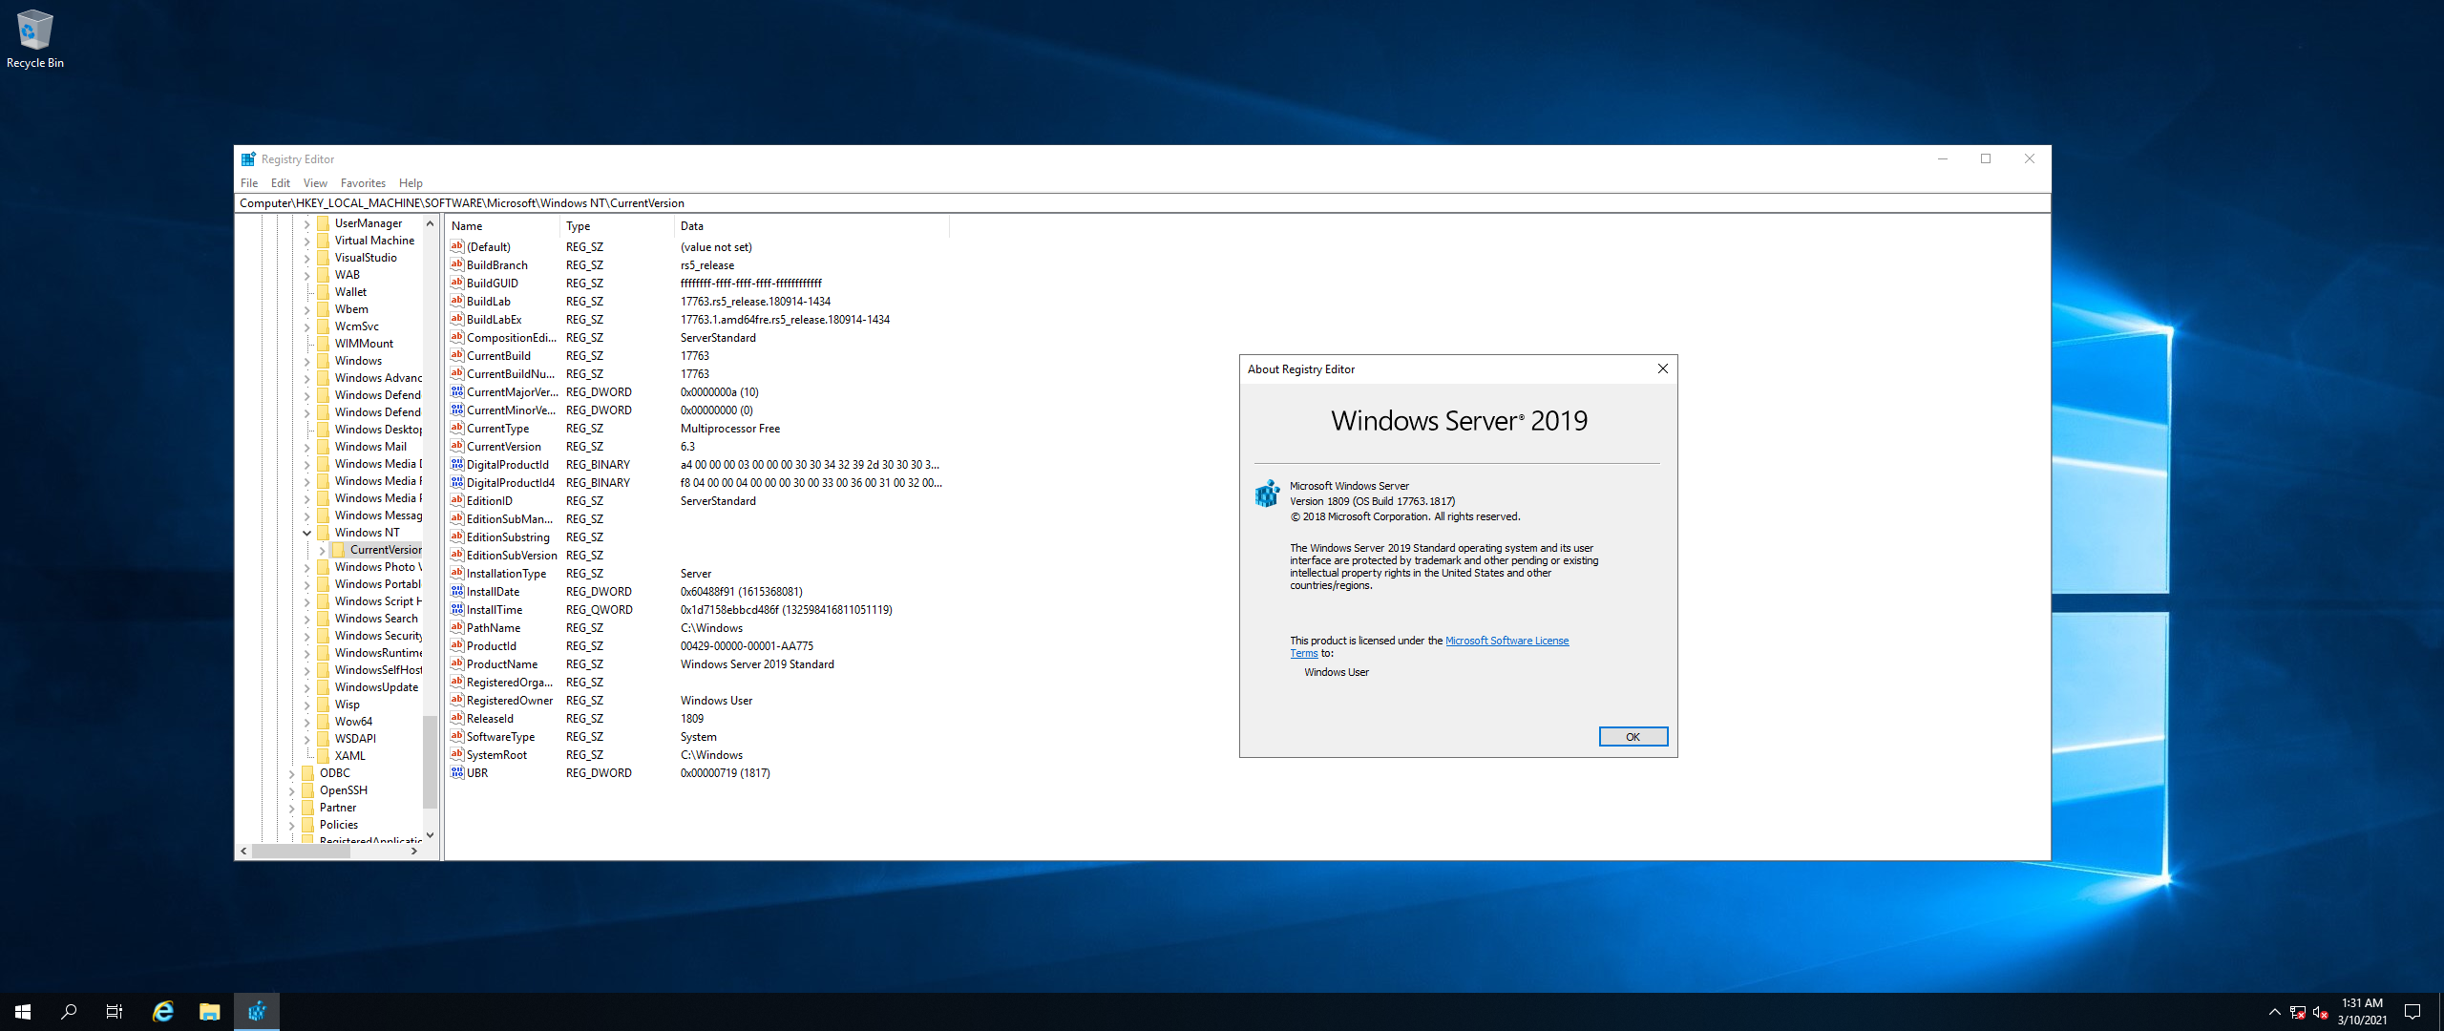Open the File menu
This screenshot has height=1031, width=2444.
point(249,182)
